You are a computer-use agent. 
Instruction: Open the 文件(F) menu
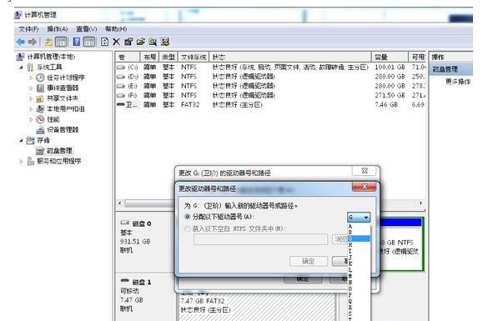[28, 29]
